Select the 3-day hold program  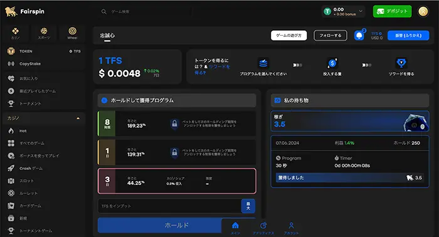click(x=177, y=181)
